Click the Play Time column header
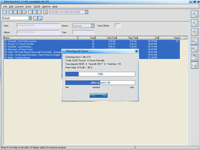This screenshot has width=200, height=150. tap(127, 38)
